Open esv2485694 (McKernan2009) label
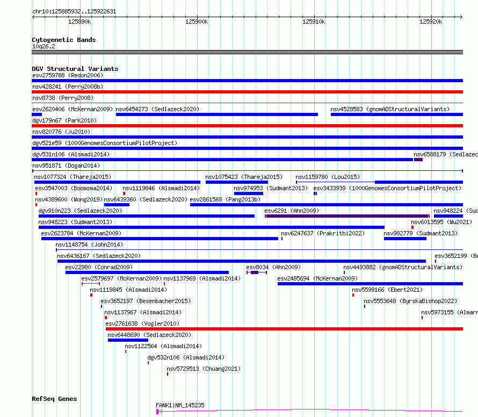Screen dimensions: 478x417 pos(317,278)
